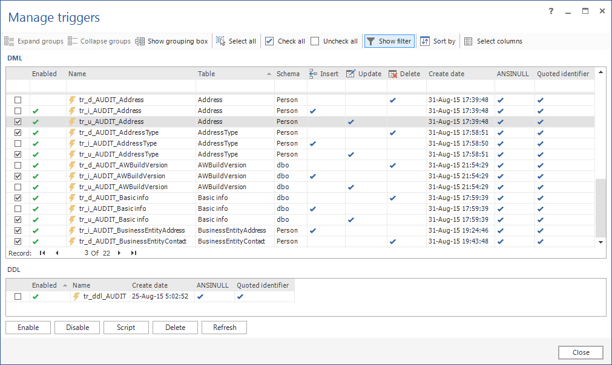Click the Schema column header
612x365 pixels.
(291, 74)
